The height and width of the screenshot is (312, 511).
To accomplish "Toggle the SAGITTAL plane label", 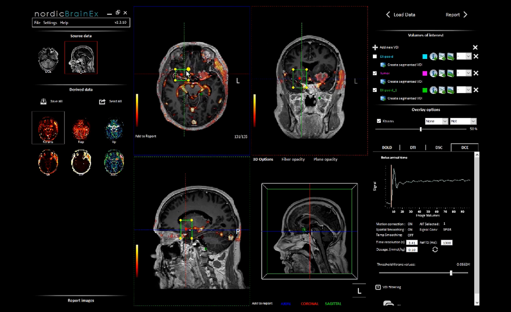I will point(333,304).
